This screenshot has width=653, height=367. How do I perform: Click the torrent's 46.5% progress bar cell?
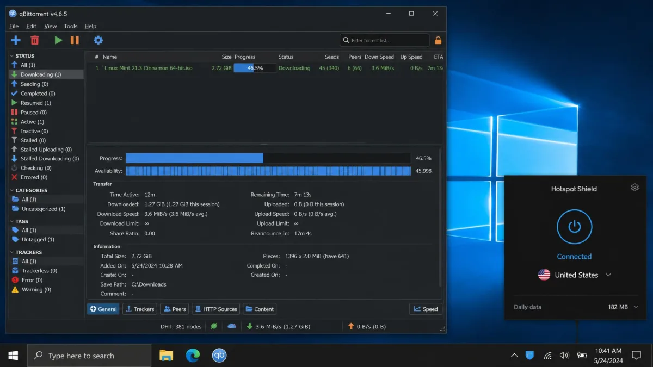coord(255,68)
